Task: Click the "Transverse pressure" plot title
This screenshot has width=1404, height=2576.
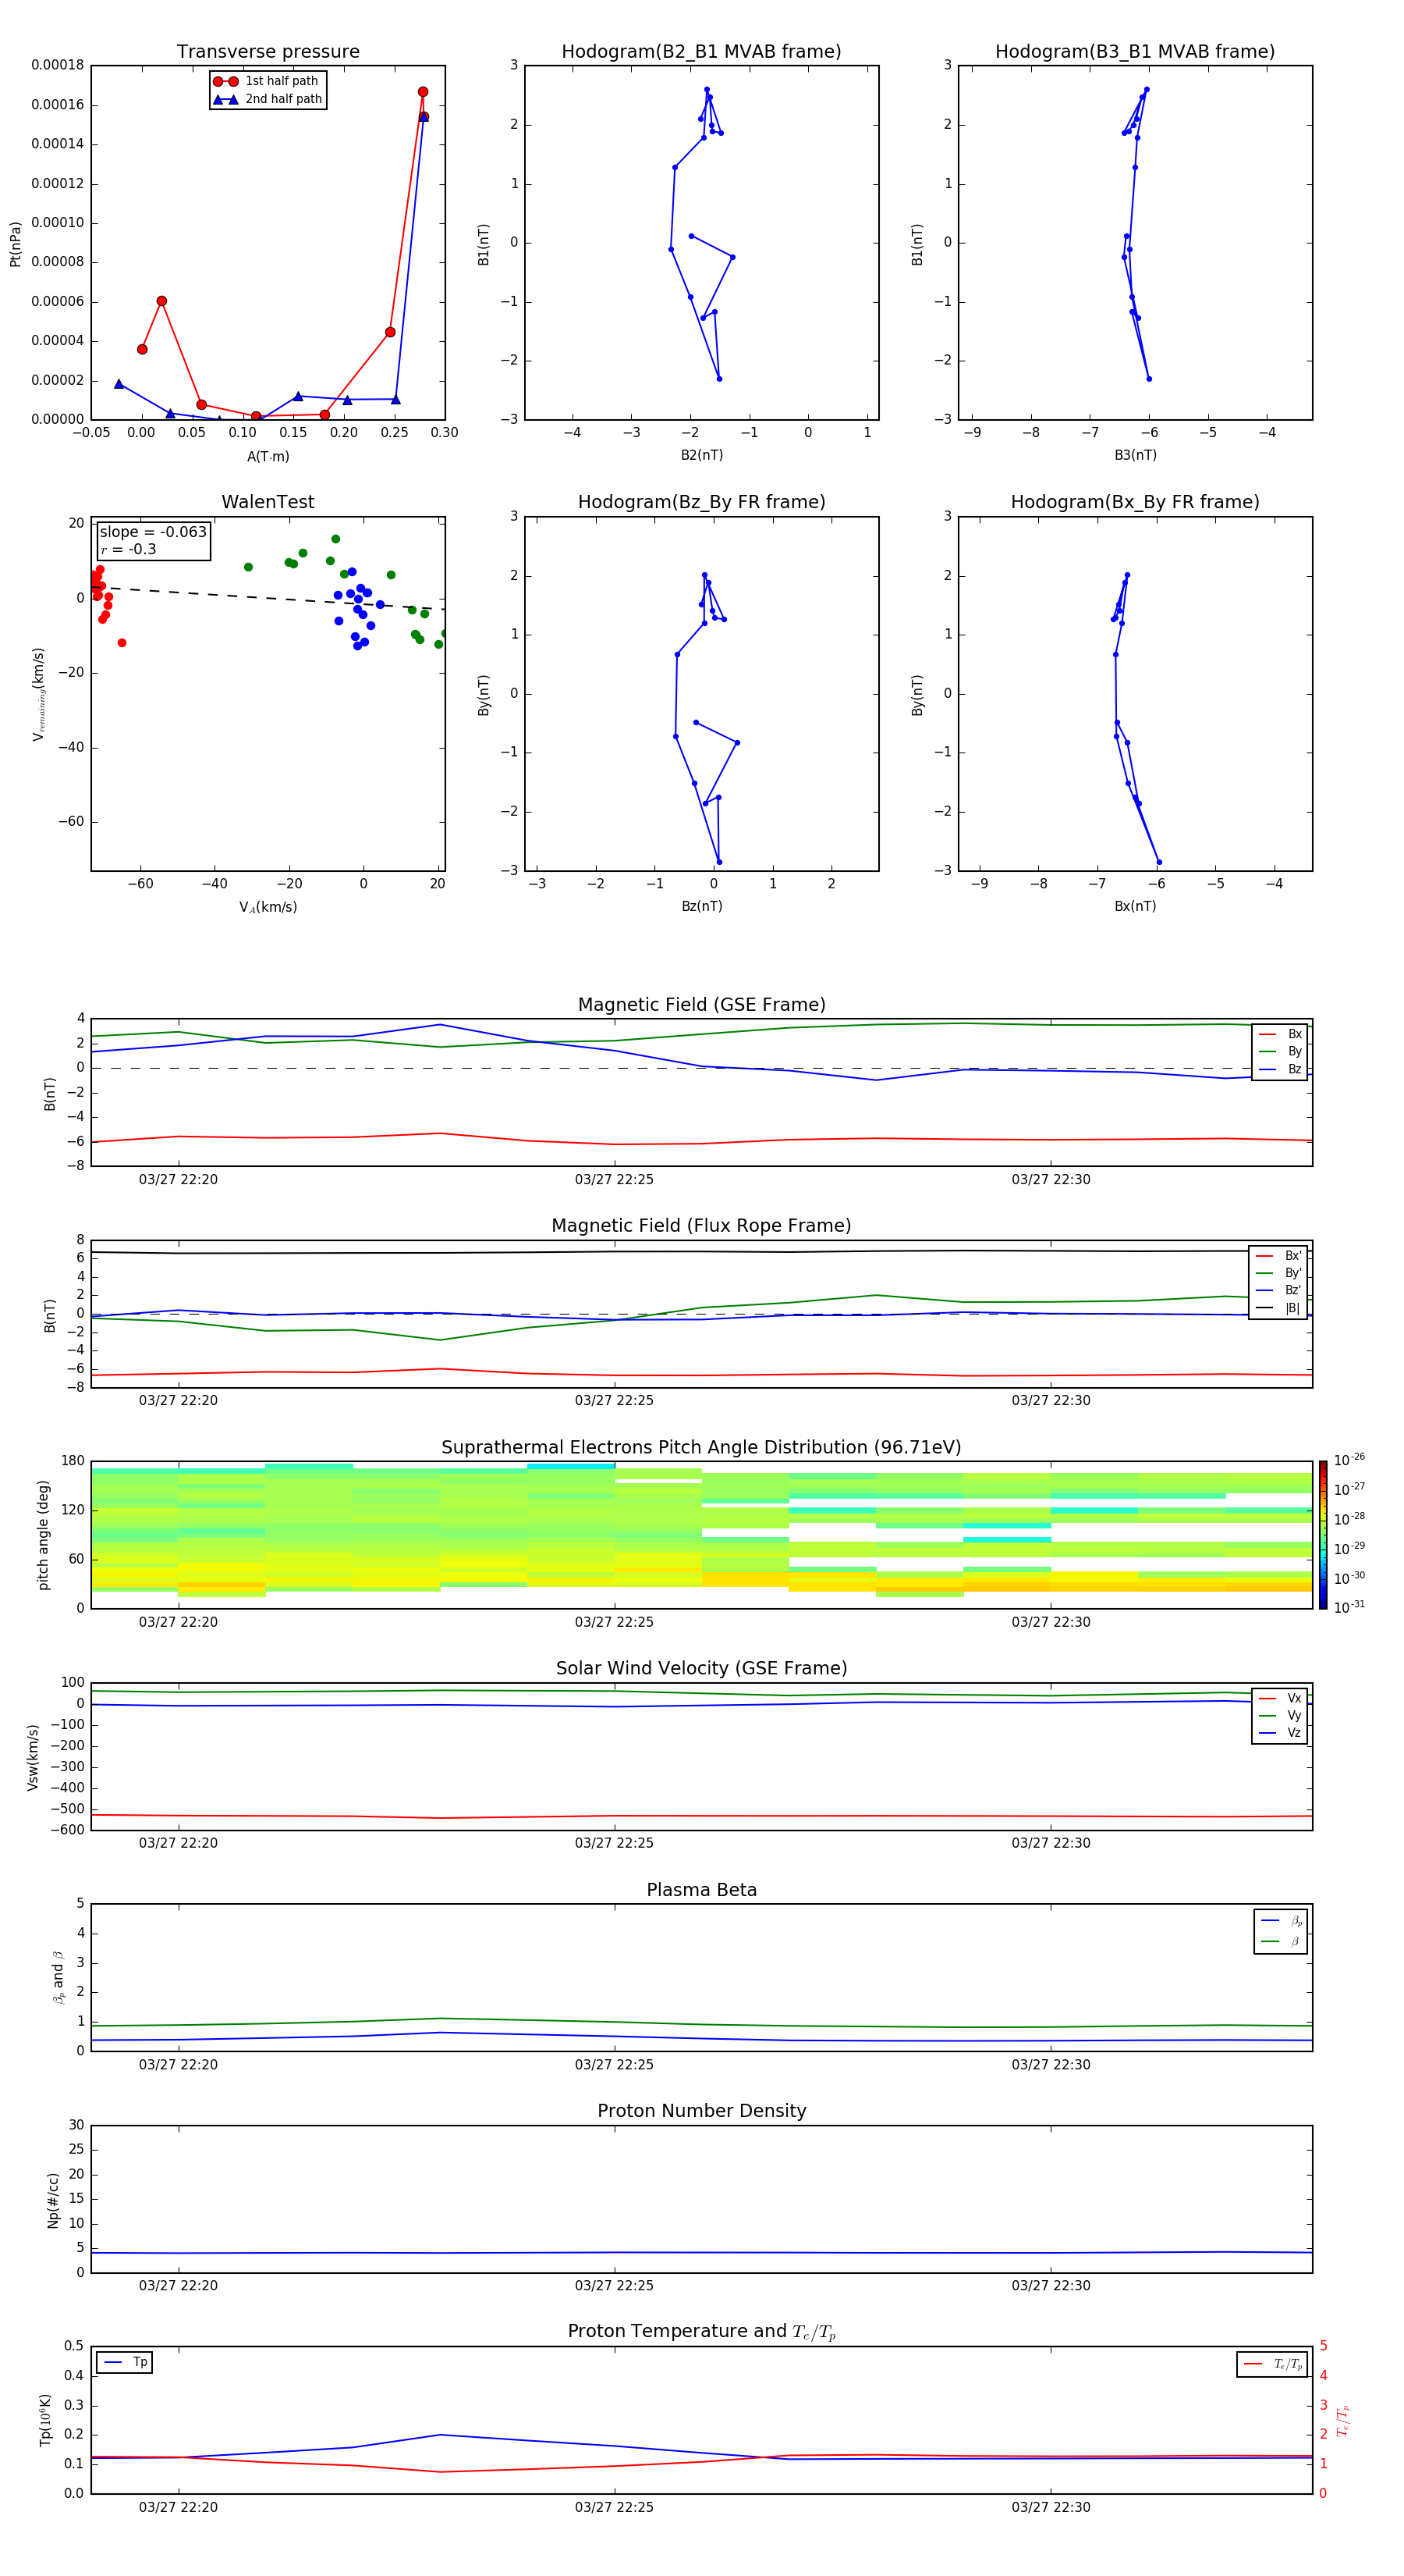Action: tap(268, 52)
